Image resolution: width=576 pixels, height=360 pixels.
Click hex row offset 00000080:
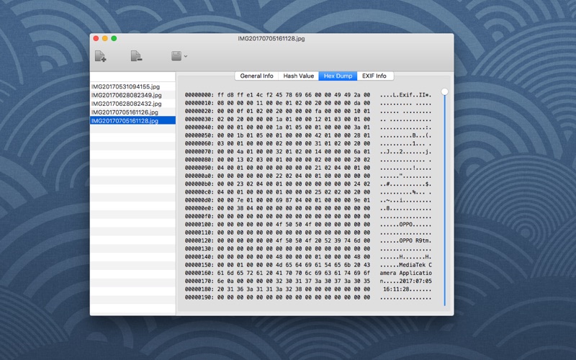coord(199,159)
